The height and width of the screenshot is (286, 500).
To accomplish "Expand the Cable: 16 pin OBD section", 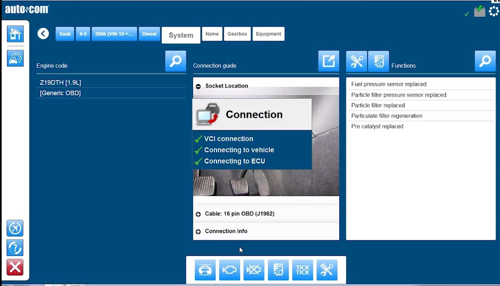I will [198, 214].
